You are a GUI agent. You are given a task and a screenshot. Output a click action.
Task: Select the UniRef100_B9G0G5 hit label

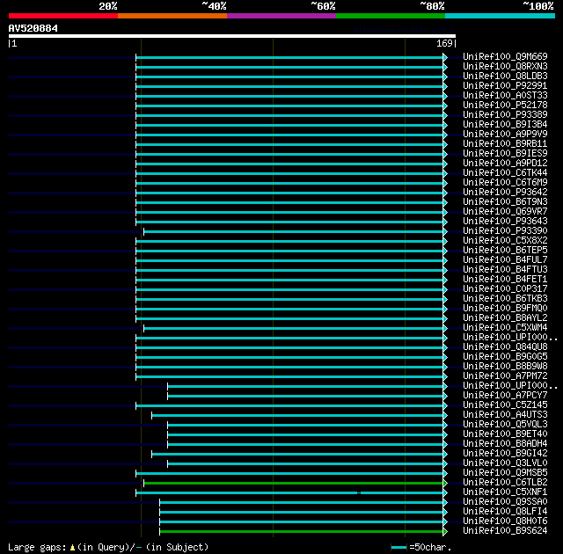coord(505,357)
